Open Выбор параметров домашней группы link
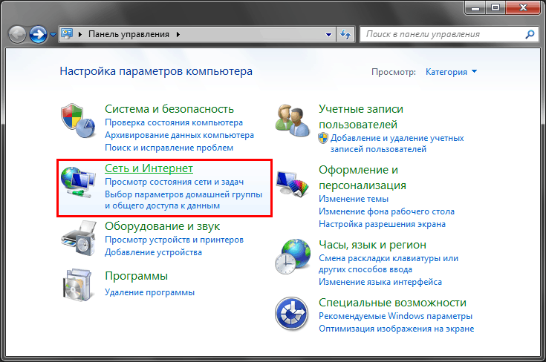546x362 pixels. click(183, 200)
